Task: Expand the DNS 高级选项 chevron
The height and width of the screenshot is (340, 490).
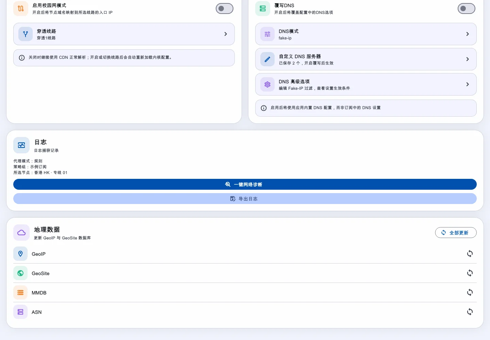Action: [x=468, y=84]
